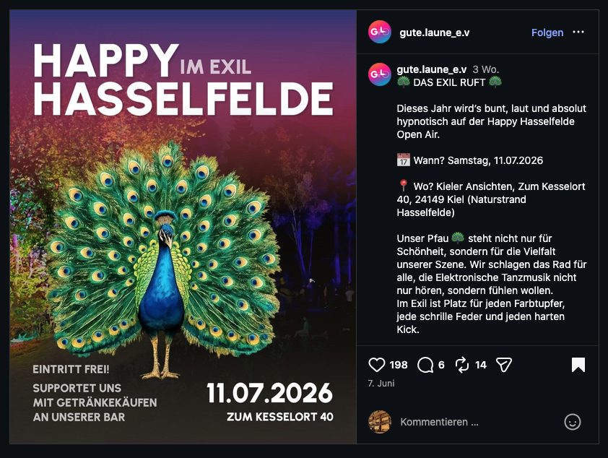
Task: Like the post with the heart icon
Action: pos(376,365)
